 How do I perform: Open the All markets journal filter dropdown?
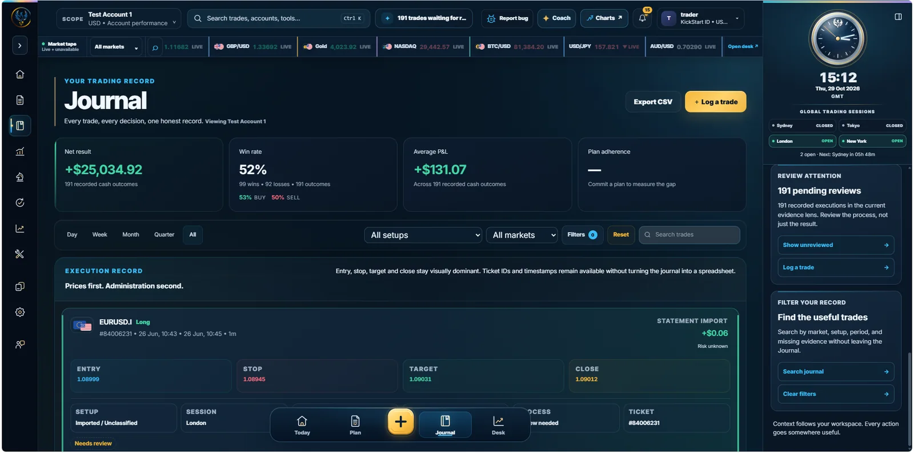coord(522,235)
